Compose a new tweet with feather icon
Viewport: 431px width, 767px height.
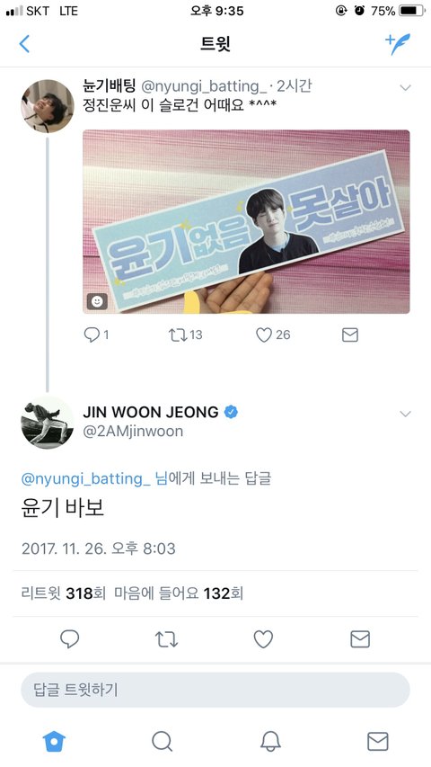coord(398,44)
